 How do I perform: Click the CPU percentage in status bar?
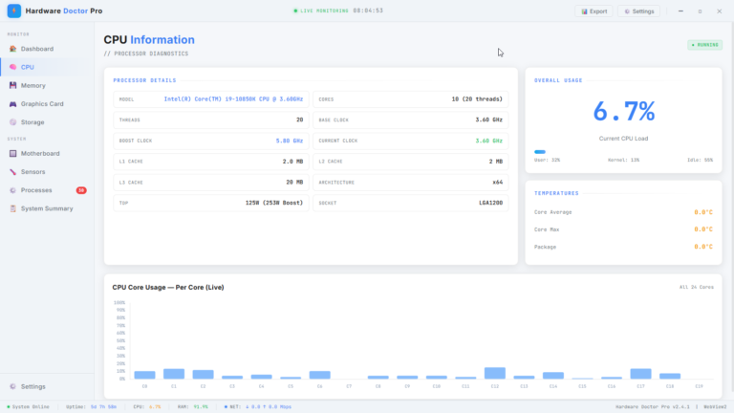(x=155, y=407)
